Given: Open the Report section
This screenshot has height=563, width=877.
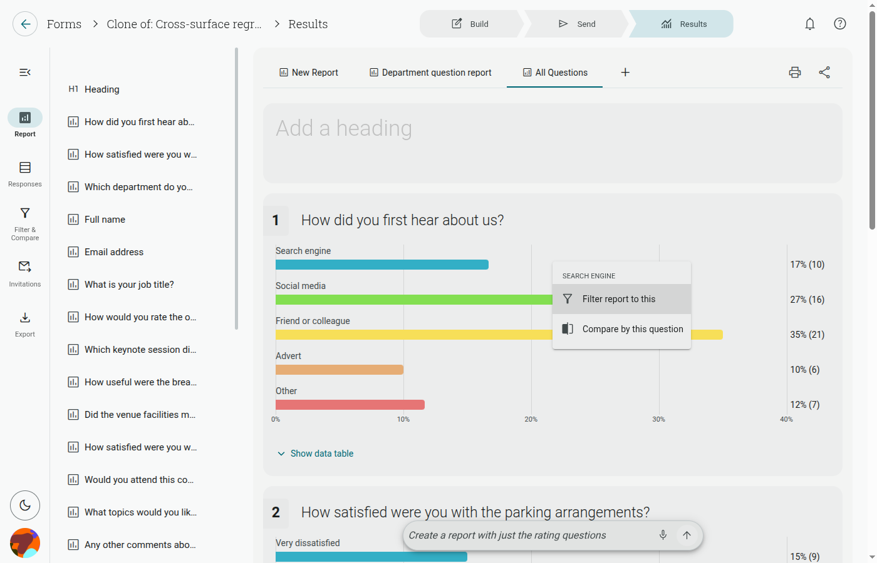Looking at the screenshot, I should (x=25, y=123).
